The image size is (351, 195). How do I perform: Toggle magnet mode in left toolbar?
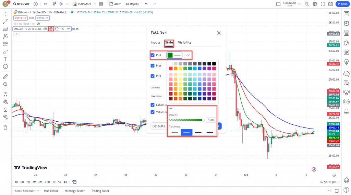pyautogui.click(x=5, y=94)
